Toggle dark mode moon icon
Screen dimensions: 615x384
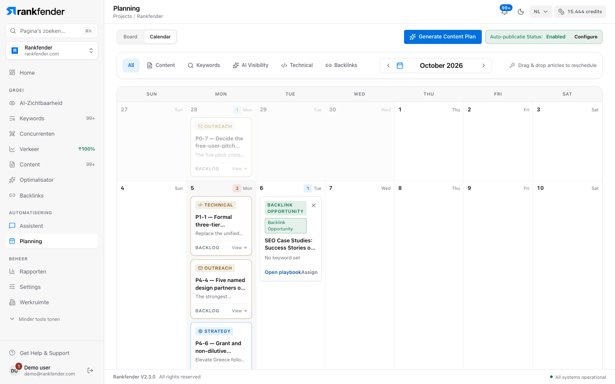[521, 12]
